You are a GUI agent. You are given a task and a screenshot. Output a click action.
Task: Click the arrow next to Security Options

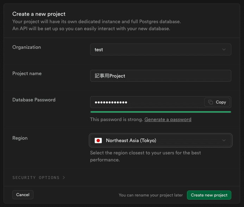click(x=64, y=178)
